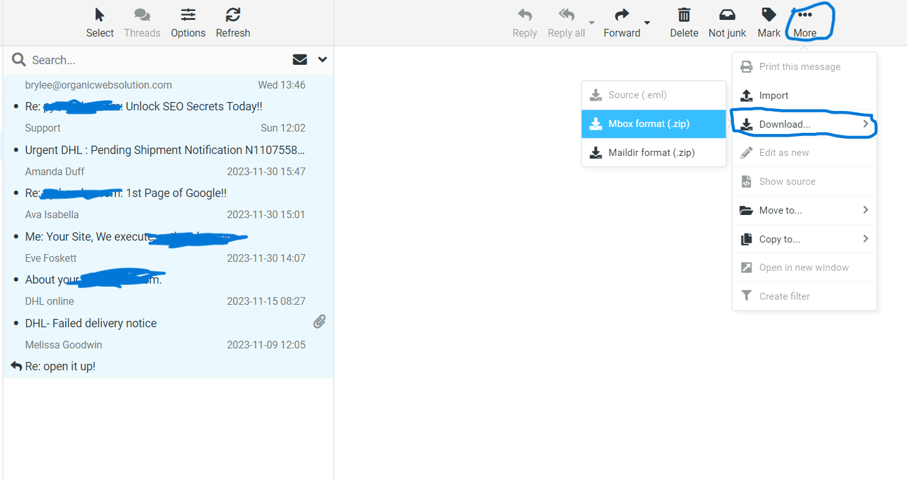Click sender brylee@organicwebsolution.com

[98, 85]
